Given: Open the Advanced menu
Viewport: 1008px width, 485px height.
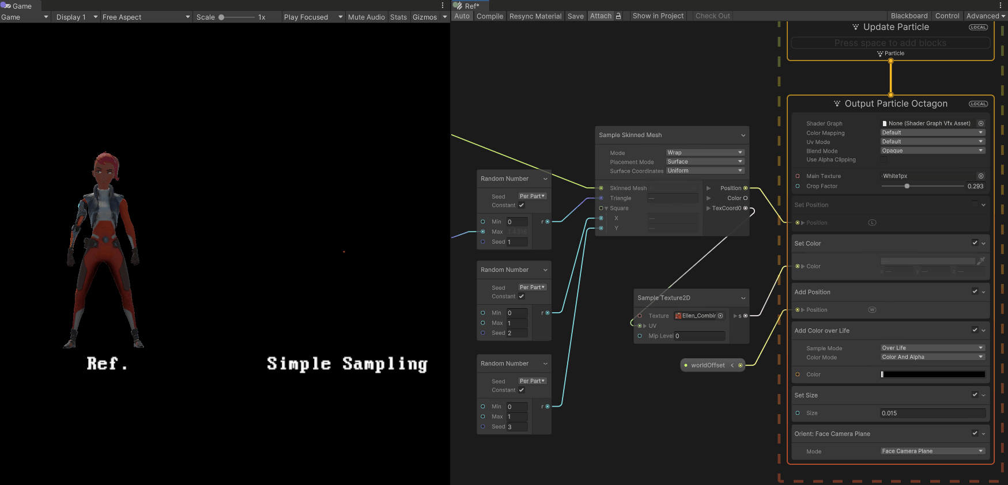Looking at the screenshot, I should tap(986, 16).
